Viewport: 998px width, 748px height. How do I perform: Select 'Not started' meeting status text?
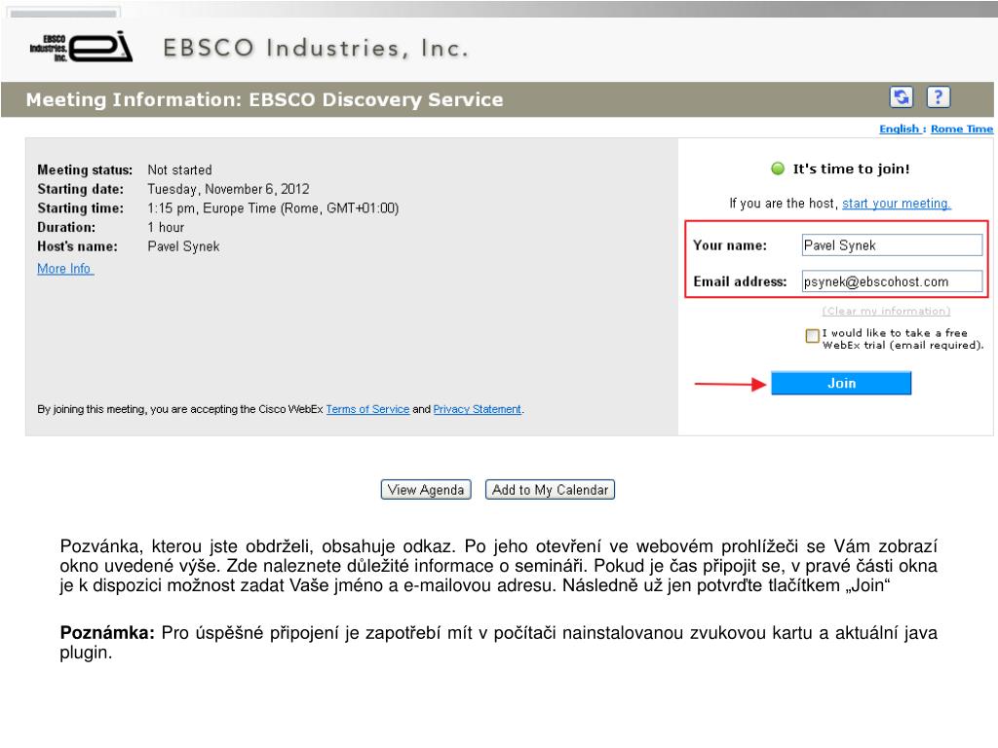pyautogui.click(x=179, y=169)
